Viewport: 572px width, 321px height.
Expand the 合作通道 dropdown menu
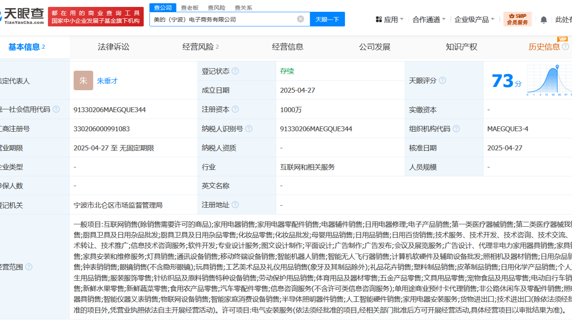(x=429, y=19)
